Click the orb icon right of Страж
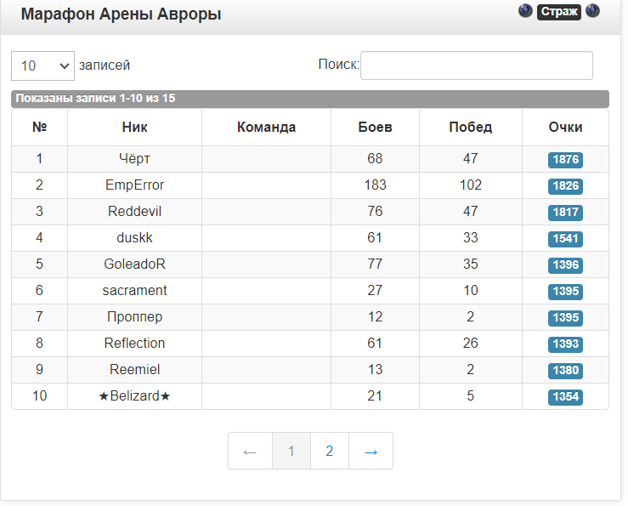628x506 pixels. (x=592, y=11)
